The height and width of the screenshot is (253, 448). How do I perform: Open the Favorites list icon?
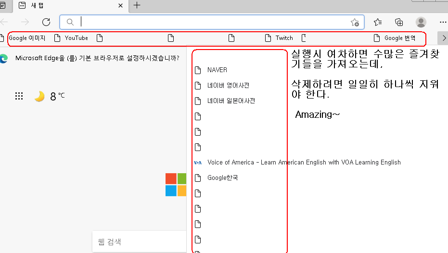(378, 22)
